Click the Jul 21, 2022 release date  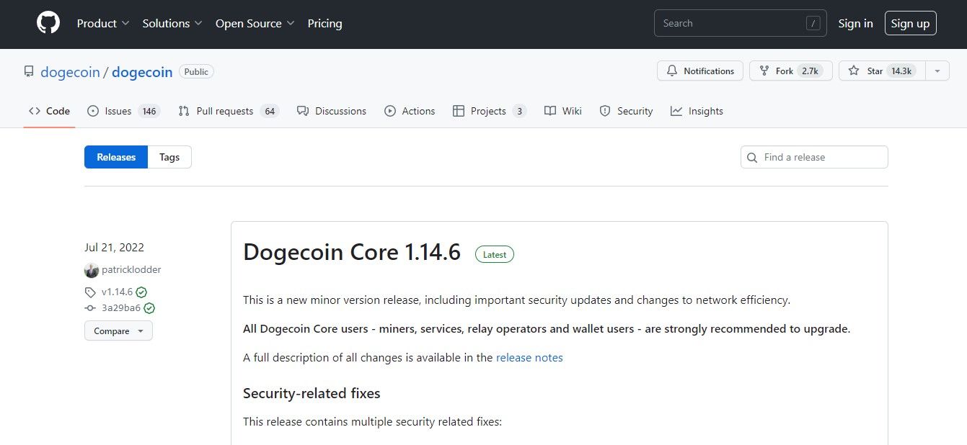[114, 248]
